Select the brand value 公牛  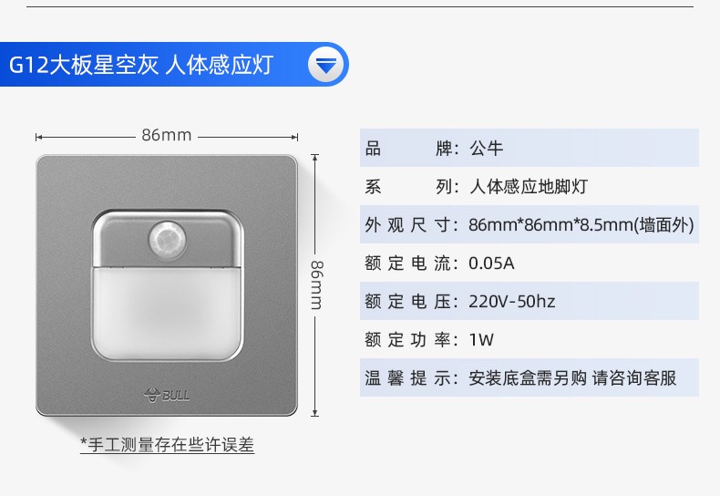[486, 148]
